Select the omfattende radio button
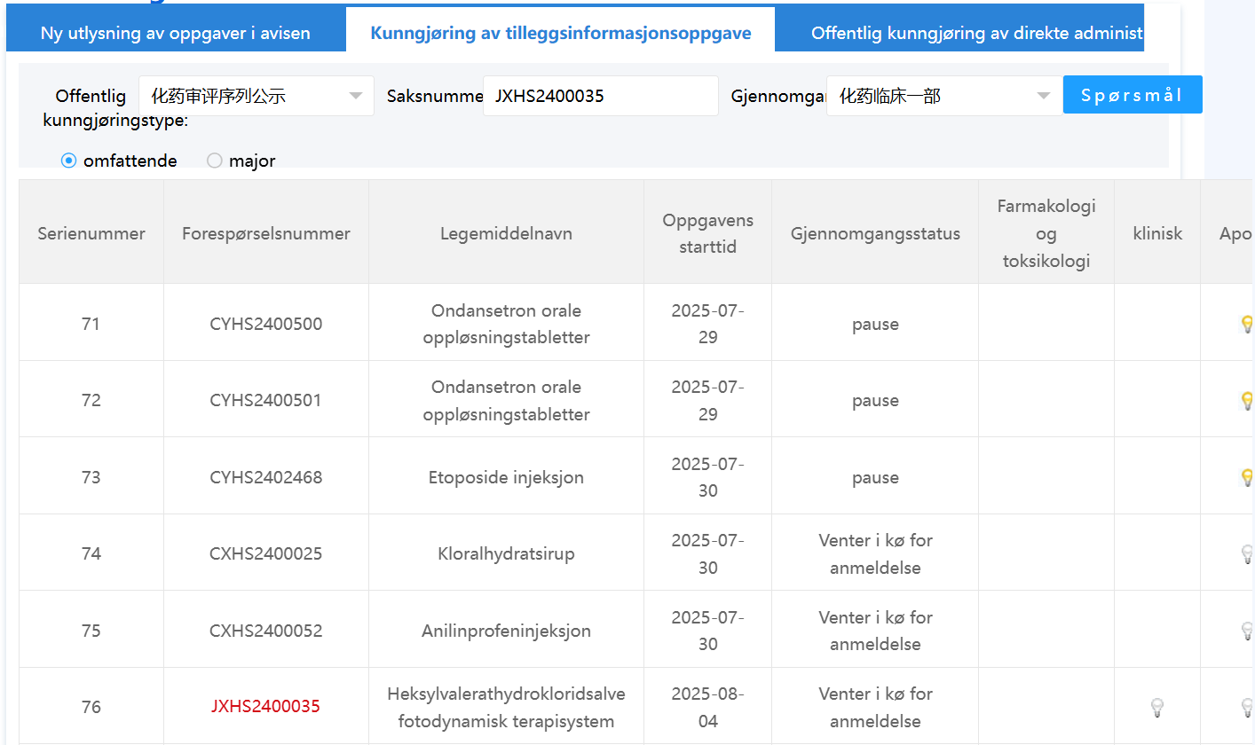1255x745 pixels. coord(69,161)
